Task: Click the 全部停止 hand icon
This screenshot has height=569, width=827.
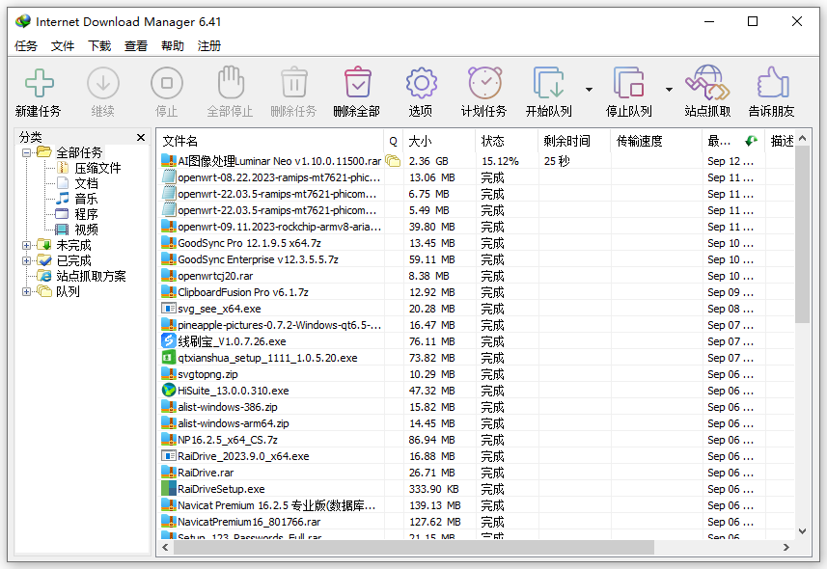Action: 231,82
